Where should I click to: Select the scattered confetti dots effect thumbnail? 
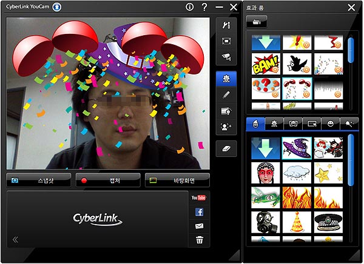(x=328, y=64)
